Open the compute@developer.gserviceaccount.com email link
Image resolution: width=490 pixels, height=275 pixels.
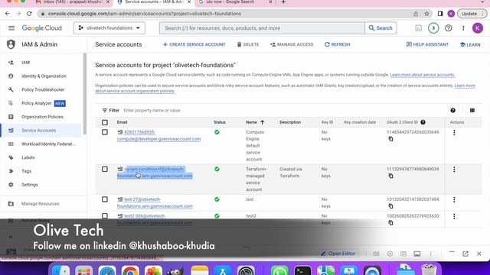click(158, 136)
